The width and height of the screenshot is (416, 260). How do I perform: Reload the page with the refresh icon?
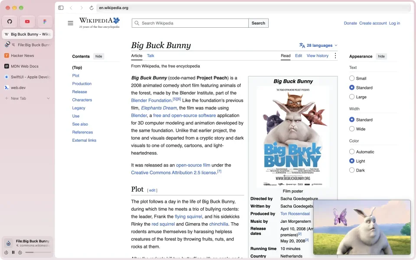(x=91, y=8)
